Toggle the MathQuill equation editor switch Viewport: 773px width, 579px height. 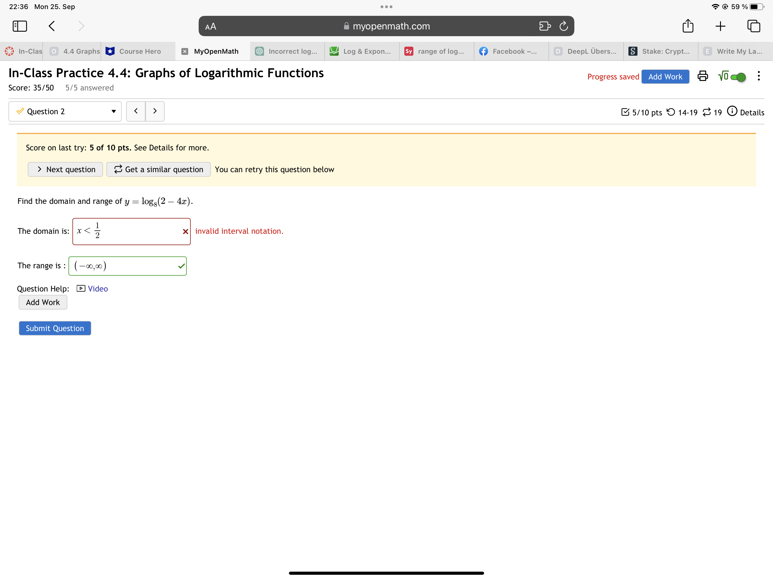738,77
